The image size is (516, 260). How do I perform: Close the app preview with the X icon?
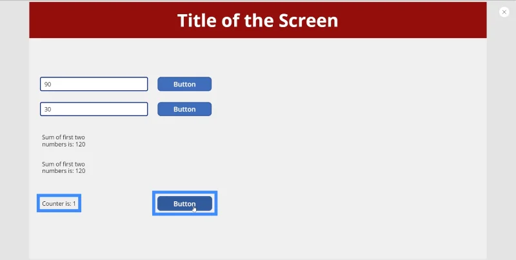point(504,12)
